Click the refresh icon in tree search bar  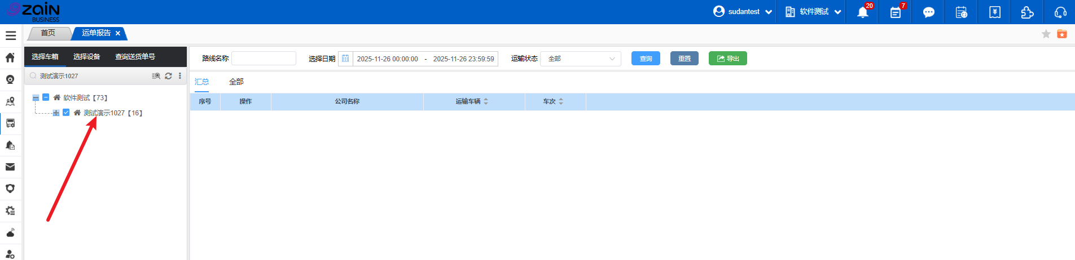tap(168, 76)
